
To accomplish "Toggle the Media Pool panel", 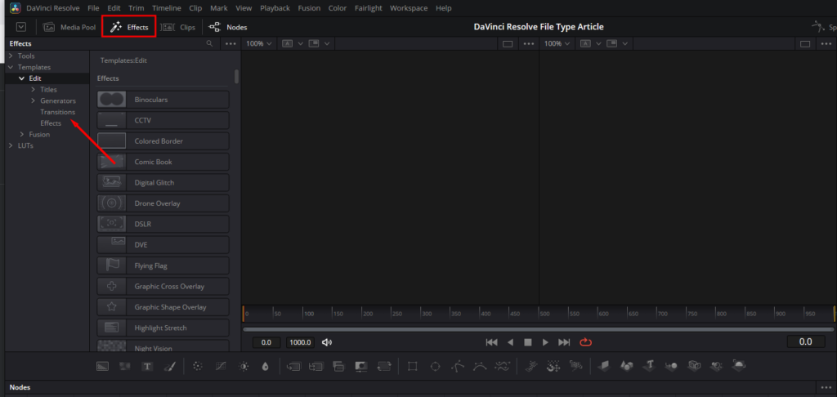I will pyautogui.click(x=69, y=27).
